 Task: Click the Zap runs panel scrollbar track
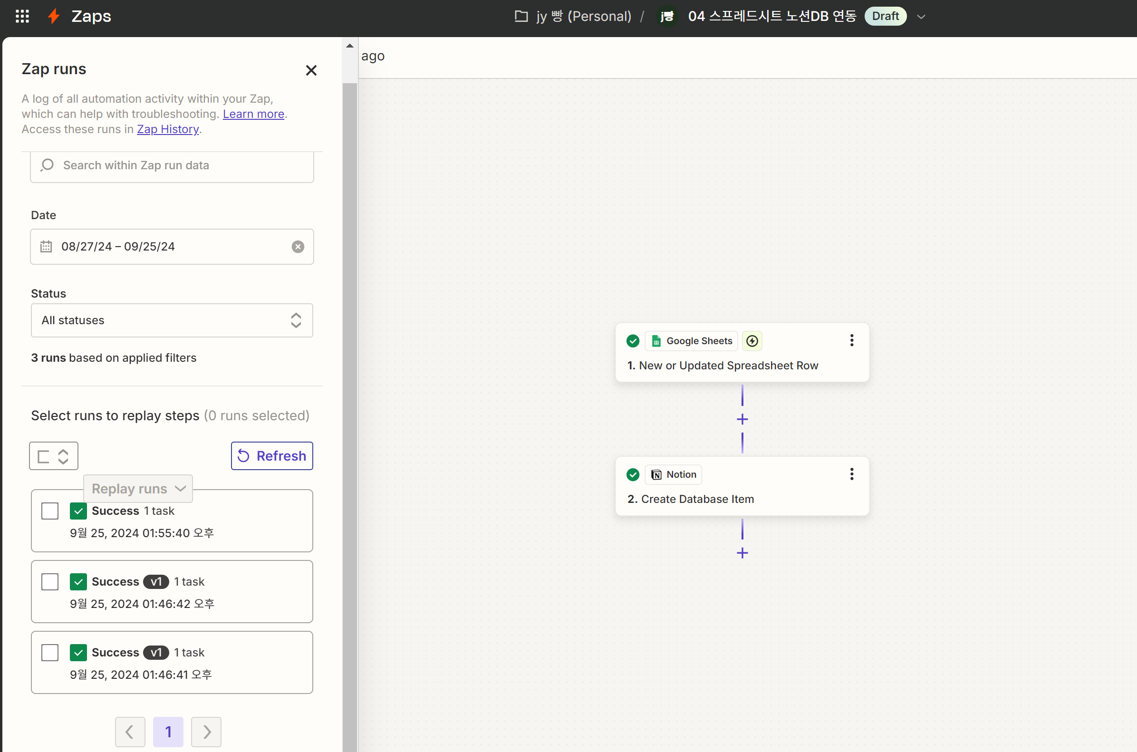click(x=349, y=417)
